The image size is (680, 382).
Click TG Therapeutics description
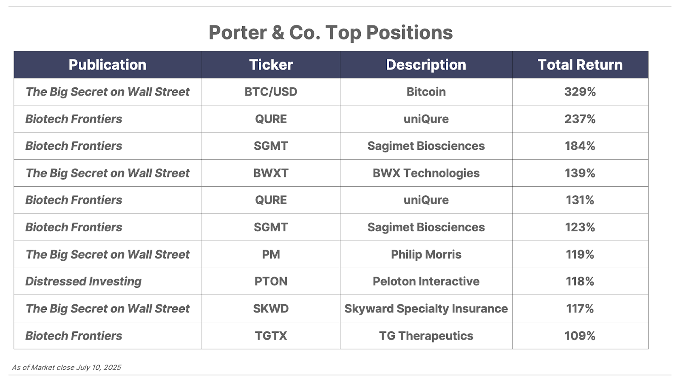pos(426,336)
